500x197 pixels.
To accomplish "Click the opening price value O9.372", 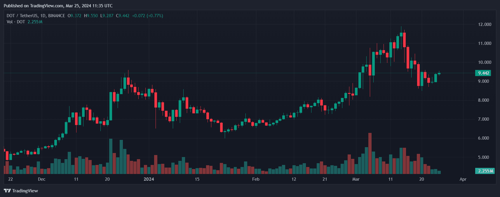I will pyautogui.click(x=74, y=16).
